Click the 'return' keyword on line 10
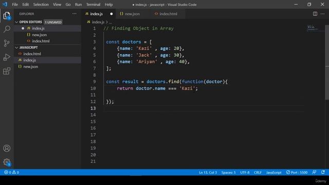The height and width of the screenshot is (185, 329). [124, 88]
